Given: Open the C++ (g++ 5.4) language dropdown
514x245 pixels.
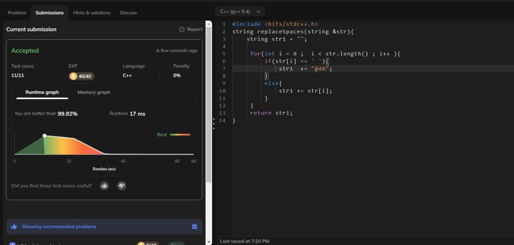Looking at the screenshot, I should coord(240,12).
